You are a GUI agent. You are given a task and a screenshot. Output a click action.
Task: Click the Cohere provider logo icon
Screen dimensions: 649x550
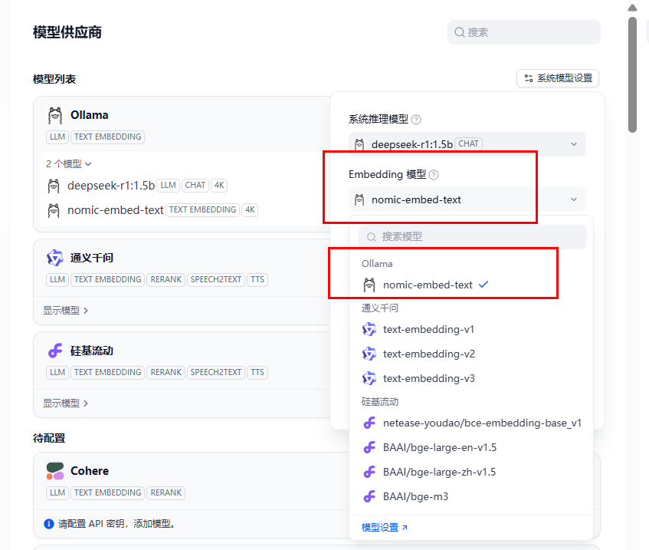(x=55, y=471)
